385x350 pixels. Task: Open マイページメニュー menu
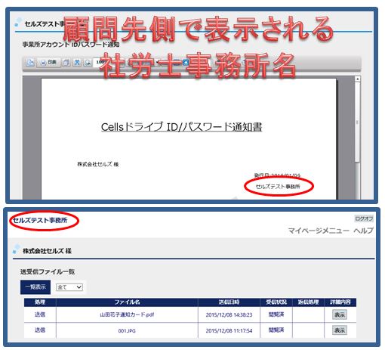[319, 231]
